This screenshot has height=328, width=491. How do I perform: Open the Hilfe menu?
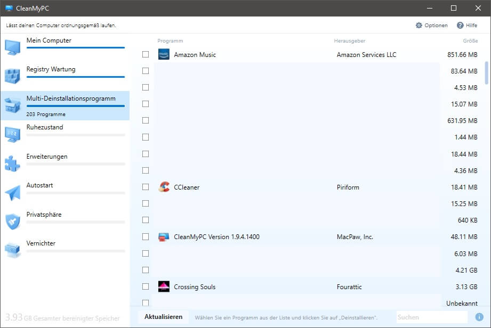pyautogui.click(x=467, y=26)
